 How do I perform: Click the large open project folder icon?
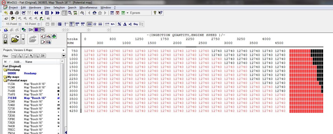click(15, 39)
